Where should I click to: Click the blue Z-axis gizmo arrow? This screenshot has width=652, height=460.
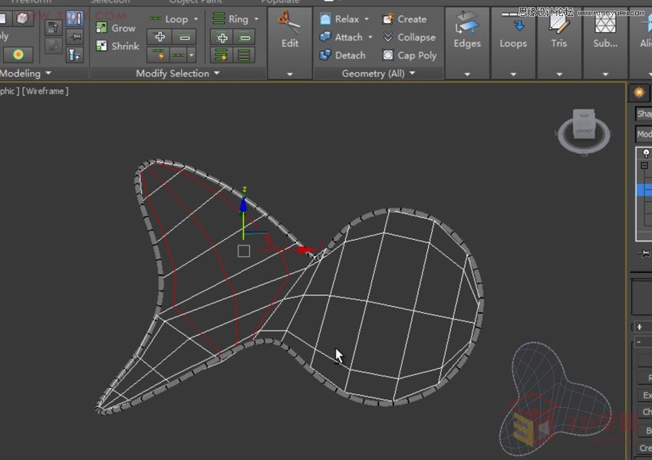(243, 205)
